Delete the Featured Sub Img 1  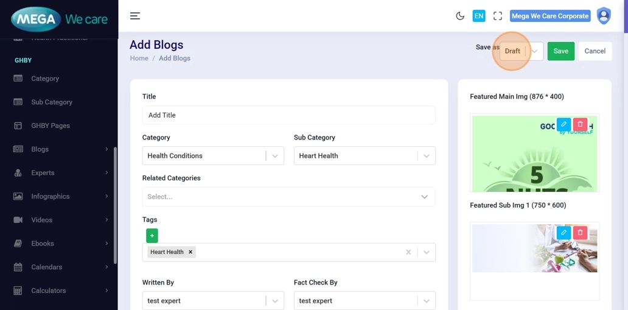(x=580, y=233)
